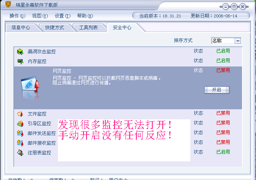This screenshot has width=256, height=180.
Task: Open the 帮助(H) menu
Action: click(85, 16)
